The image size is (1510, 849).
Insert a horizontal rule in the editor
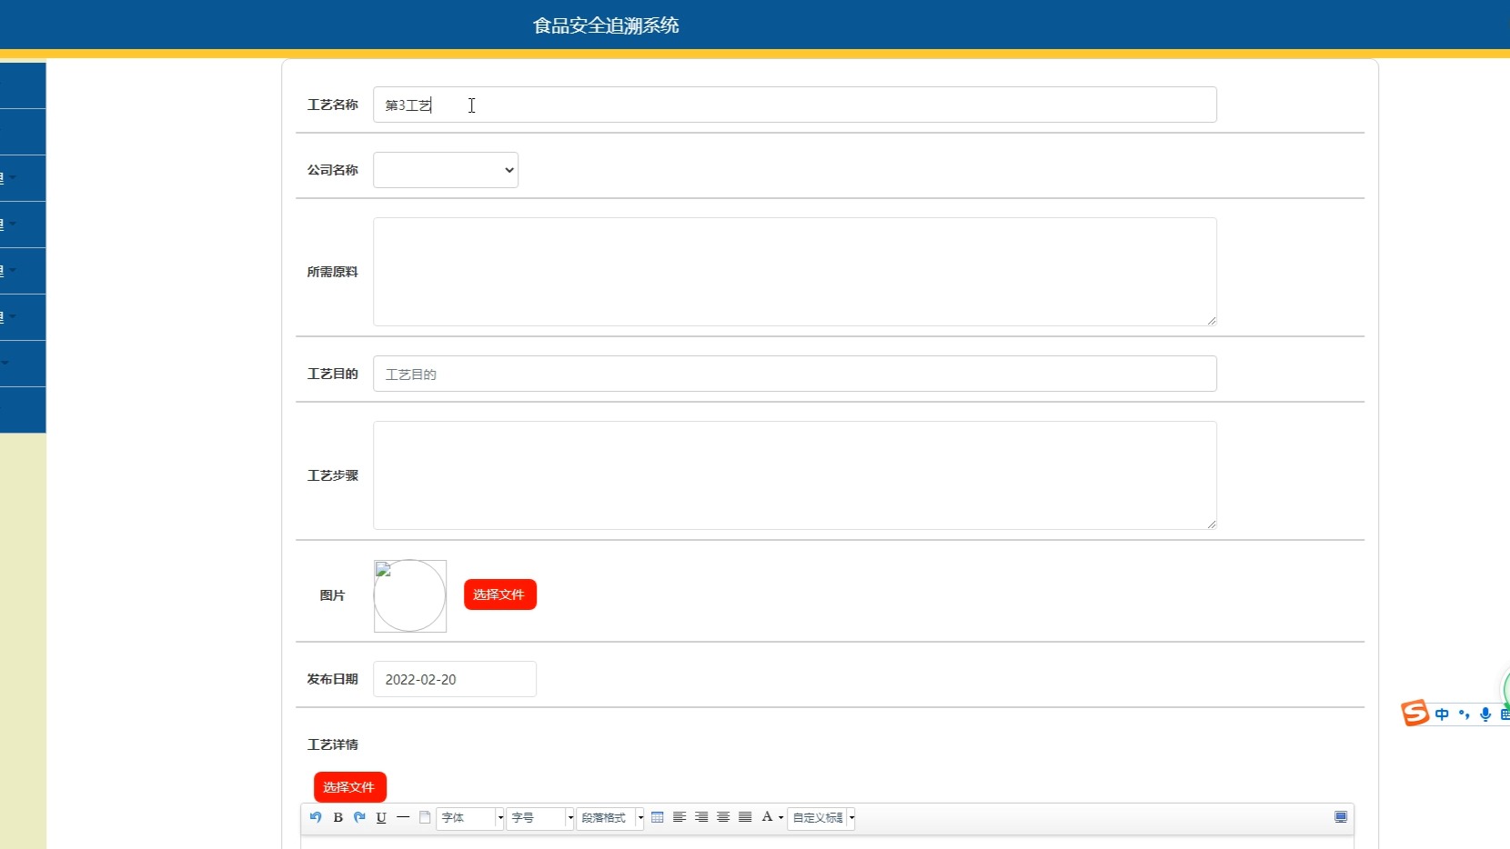point(403,816)
